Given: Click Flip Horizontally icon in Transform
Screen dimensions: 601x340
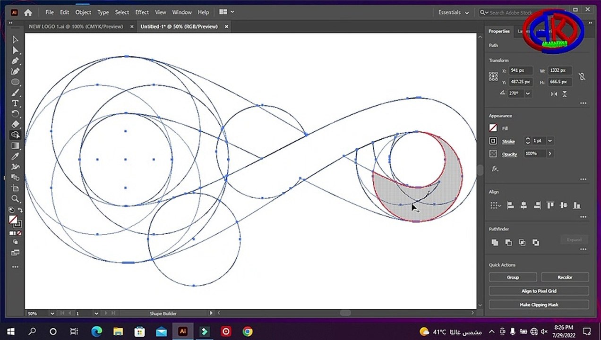Looking at the screenshot, I should point(554,94).
